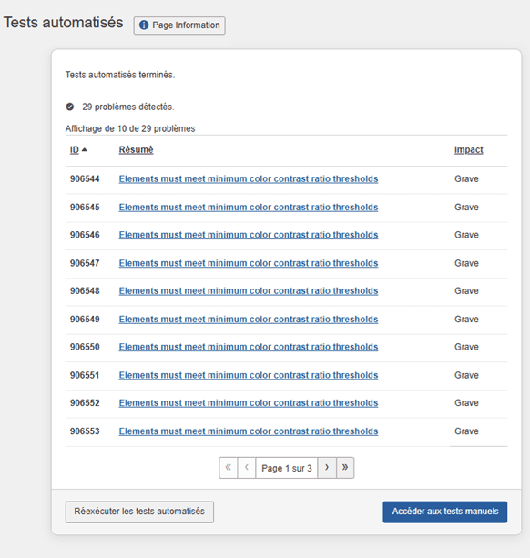Open issue 906553 color contrast link
The width and height of the screenshot is (530, 558).
pos(249,431)
